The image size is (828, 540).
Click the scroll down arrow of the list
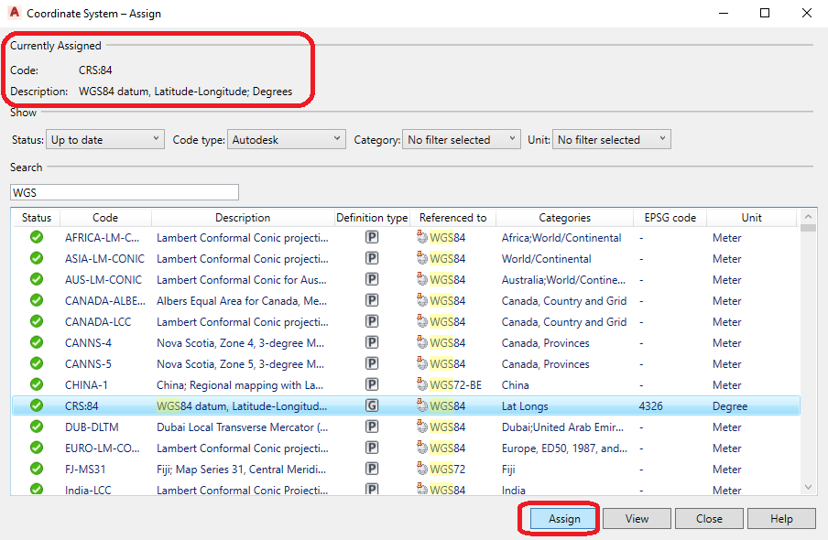(x=808, y=487)
